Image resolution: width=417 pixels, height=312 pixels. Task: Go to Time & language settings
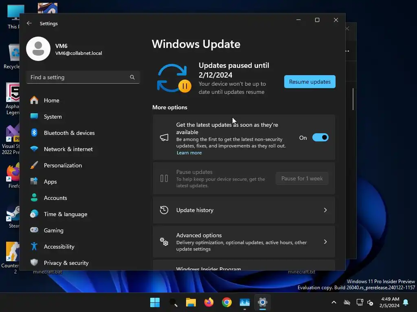[66, 214]
